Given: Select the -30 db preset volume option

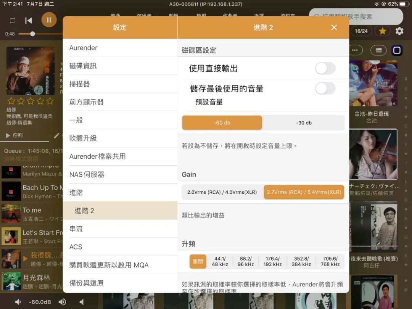Looking at the screenshot, I should tap(304, 122).
